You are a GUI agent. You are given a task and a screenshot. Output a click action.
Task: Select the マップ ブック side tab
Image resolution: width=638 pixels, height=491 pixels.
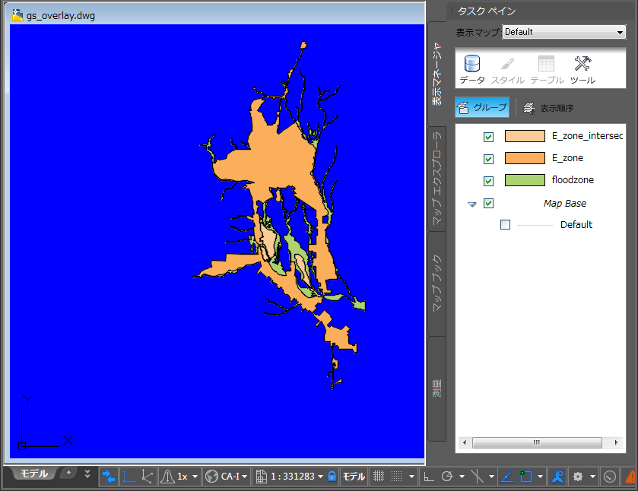437,284
